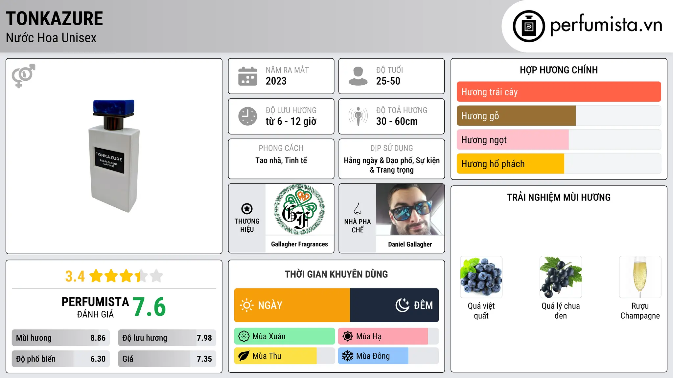
Task: Open the Gallagher Fragrances brand logo
Action: click(x=299, y=209)
